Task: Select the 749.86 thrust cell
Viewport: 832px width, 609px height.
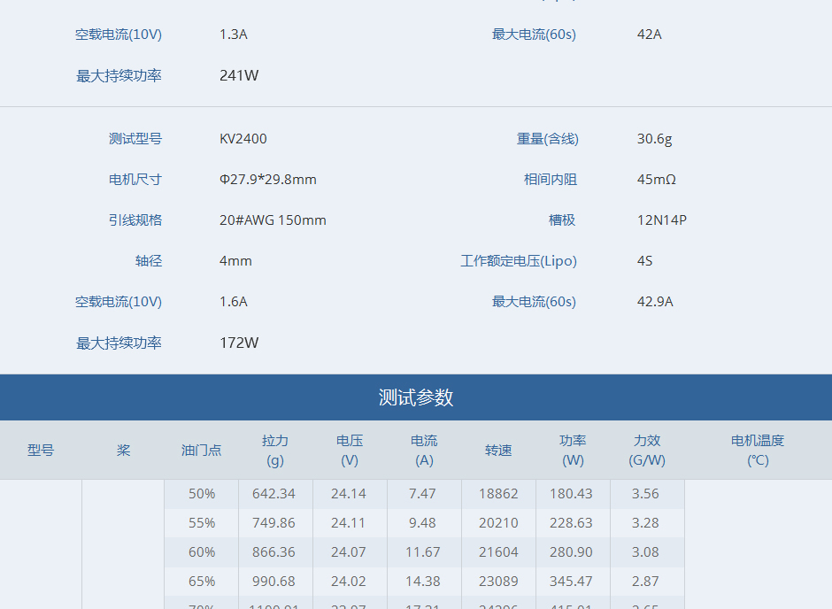Action: pyautogui.click(x=273, y=523)
